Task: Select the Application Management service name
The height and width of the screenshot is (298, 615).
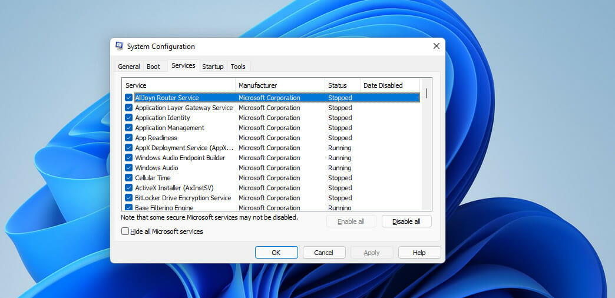Action: (x=170, y=128)
